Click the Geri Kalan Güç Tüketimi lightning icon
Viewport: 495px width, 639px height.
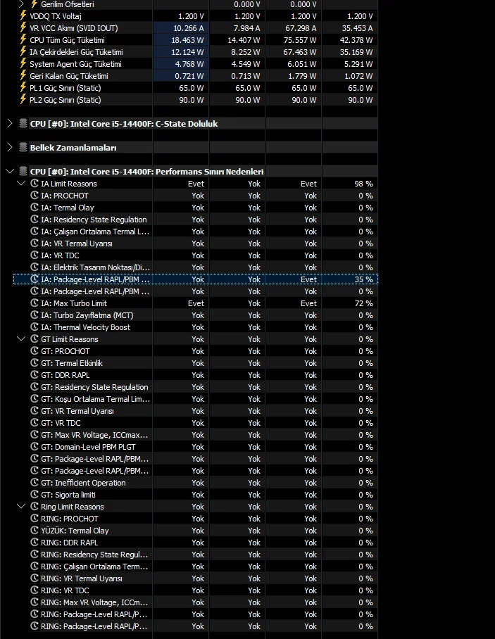click(23, 76)
